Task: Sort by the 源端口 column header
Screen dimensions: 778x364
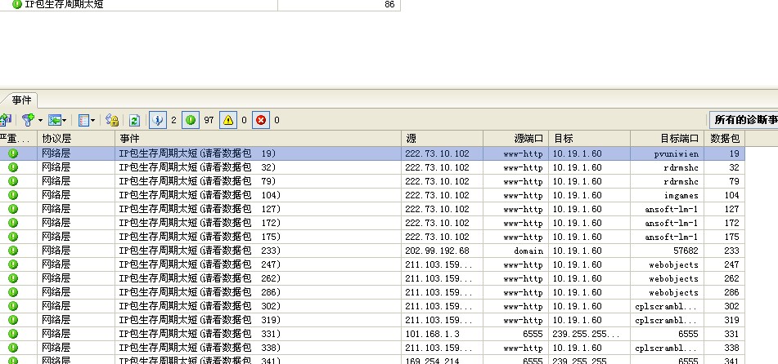Action: pyautogui.click(x=515, y=138)
